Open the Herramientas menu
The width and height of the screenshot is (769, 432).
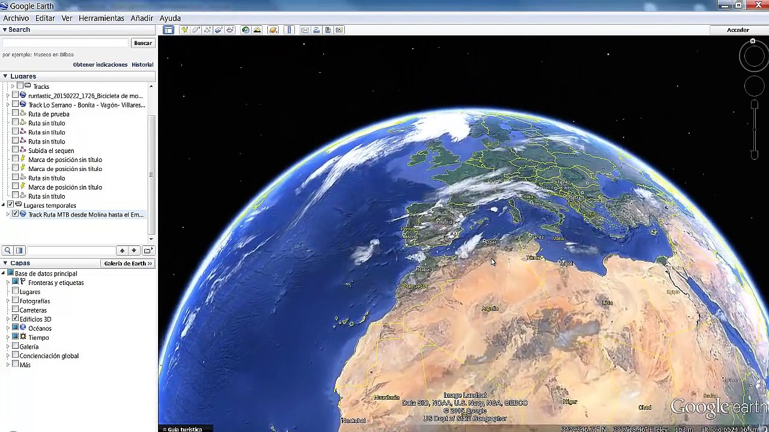click(102, 18)
